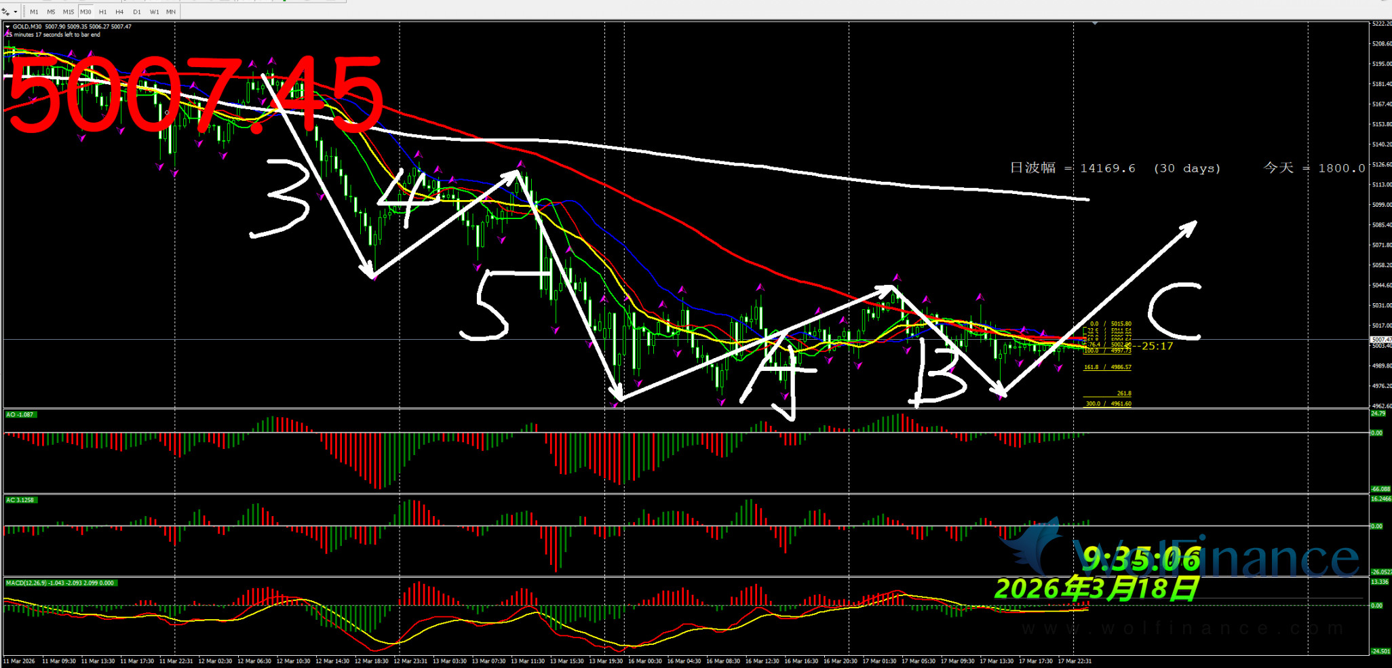1392x668 pixels.
Task: Click the AC indicator label
Action: (x=20, y=500)
